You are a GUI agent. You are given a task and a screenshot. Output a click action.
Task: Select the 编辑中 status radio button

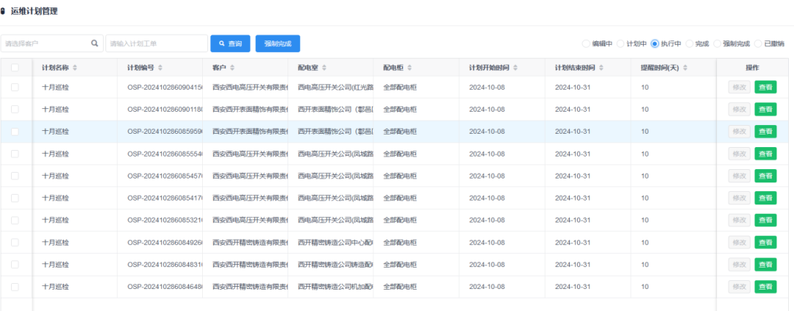tap(586, 44)
